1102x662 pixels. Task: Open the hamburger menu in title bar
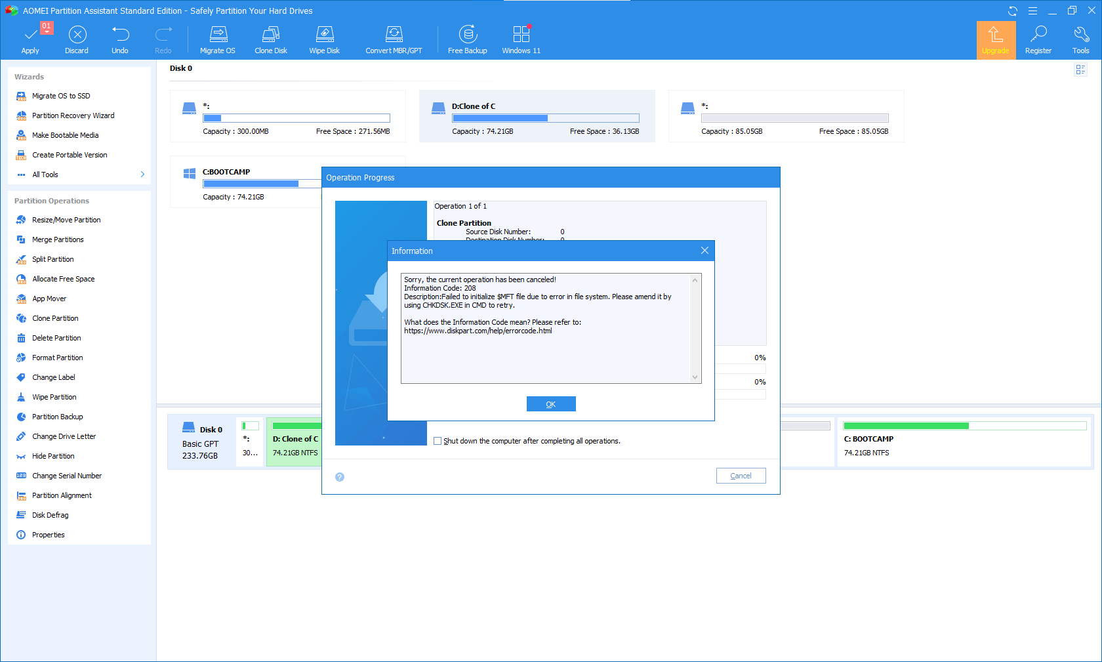pyautogui.click(x=1032, y=10)
